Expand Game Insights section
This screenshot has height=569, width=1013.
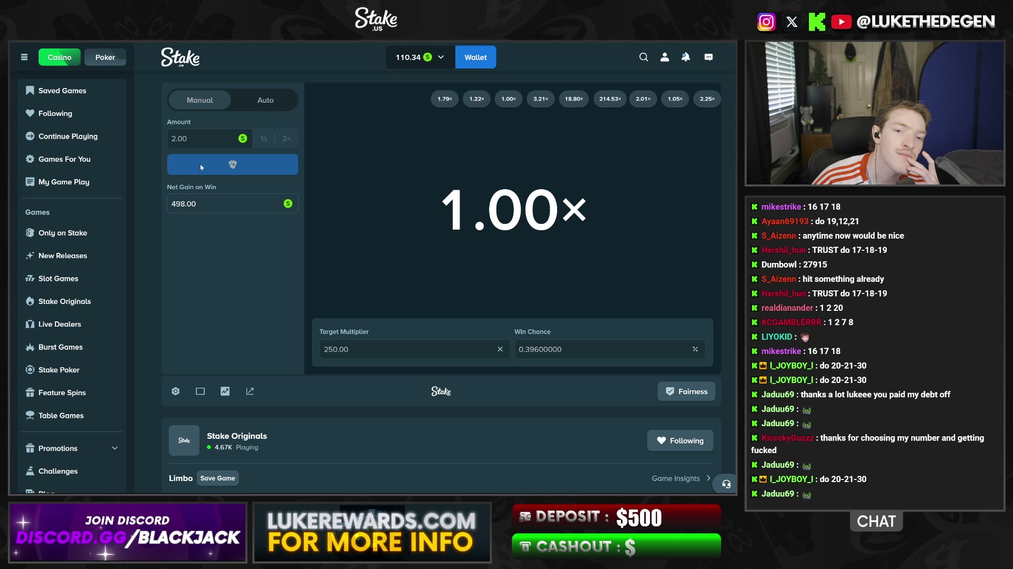point(681,478)
